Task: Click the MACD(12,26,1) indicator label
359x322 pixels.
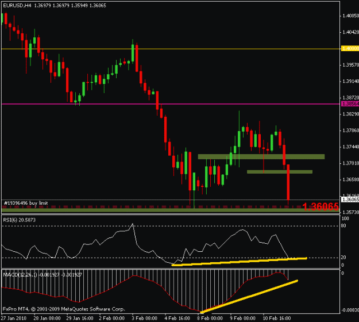Action: pos(43,274)
